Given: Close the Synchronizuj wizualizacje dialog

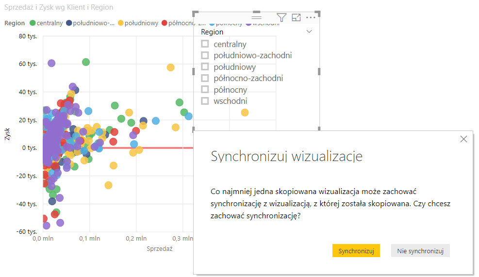Looking at the screenshot, I should click(x=463, y=139).
